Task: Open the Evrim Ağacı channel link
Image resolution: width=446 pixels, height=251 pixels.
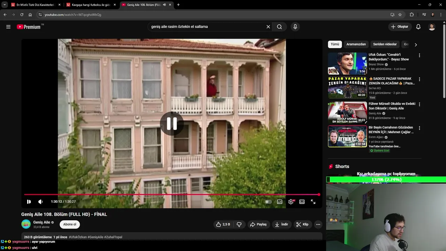Action: (376, 137)
